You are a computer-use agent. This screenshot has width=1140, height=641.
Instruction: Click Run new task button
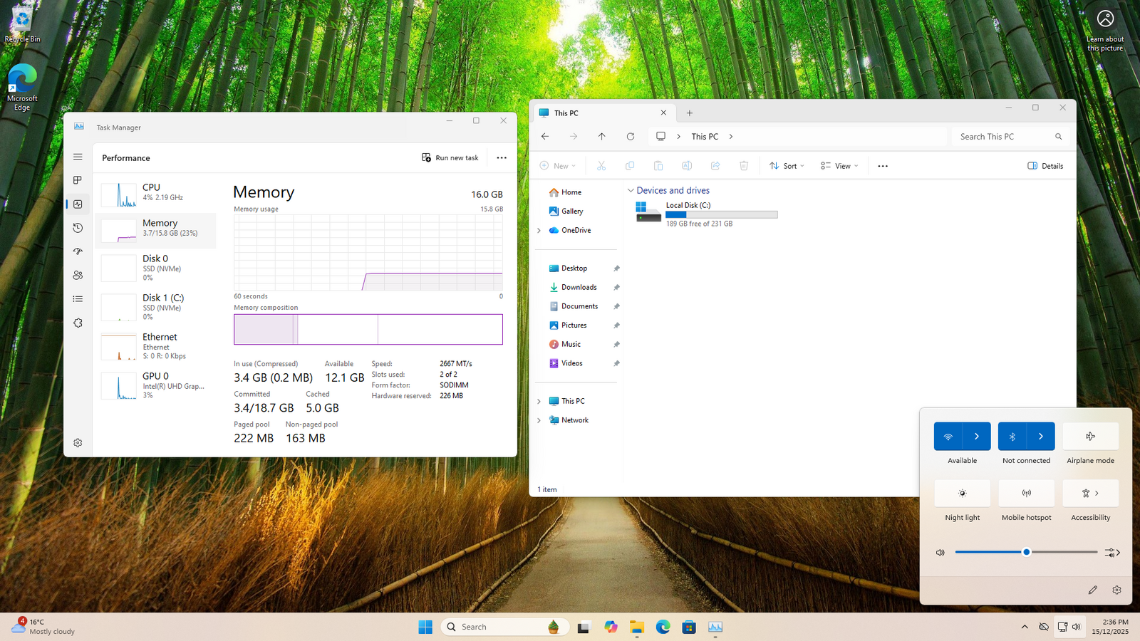450,158
